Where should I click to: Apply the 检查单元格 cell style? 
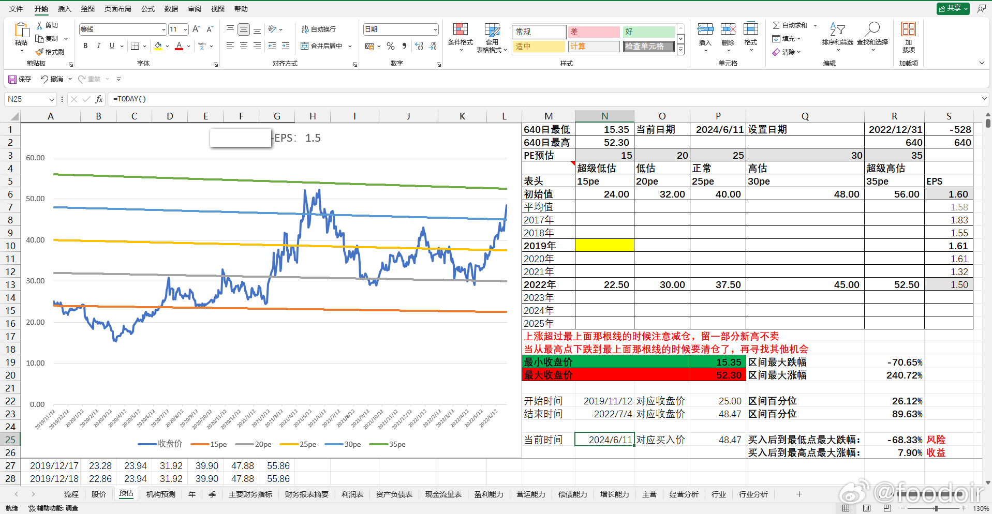[648, 47]
